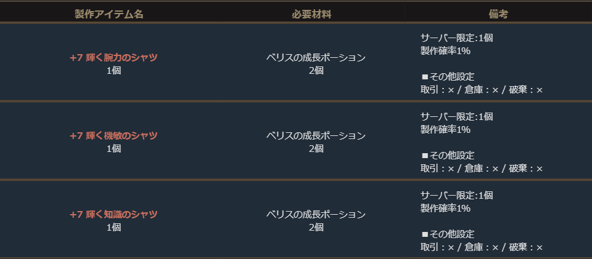Click the 備考 column header
Viewport: 592px width, 259px height.
click(496, 14)
